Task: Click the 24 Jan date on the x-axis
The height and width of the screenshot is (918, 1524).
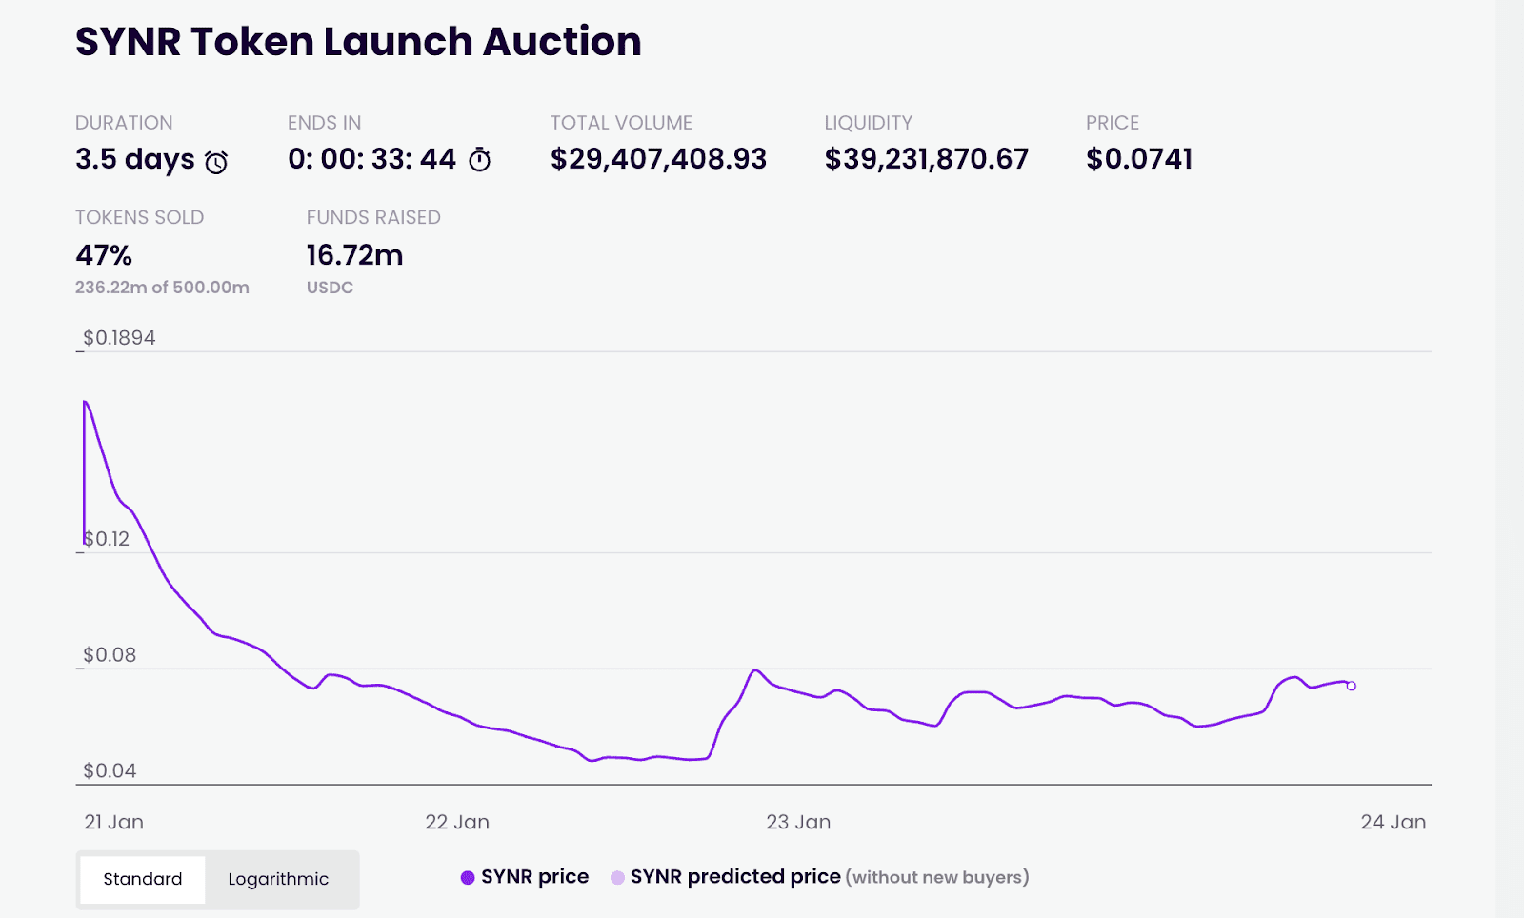Action: [x=1393, y=822]
